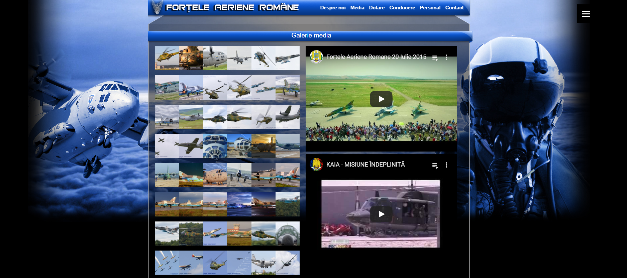The height and width of the screenshot is (278, 627).
Task: Open third-row thumbnail of gray transport over green hills
Action: pyautogui.click(x=191, y=117)
